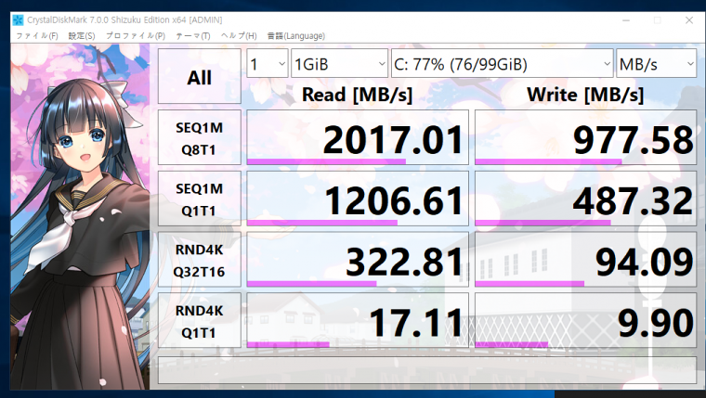Viewport: 706px width, 398px height.
Task: Minimize the CrystalDiskMark window
Action: coord(626,20)
